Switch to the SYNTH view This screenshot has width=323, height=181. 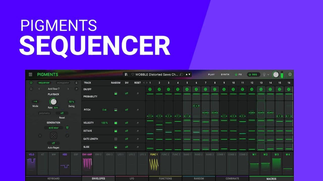tap(225, 75)
